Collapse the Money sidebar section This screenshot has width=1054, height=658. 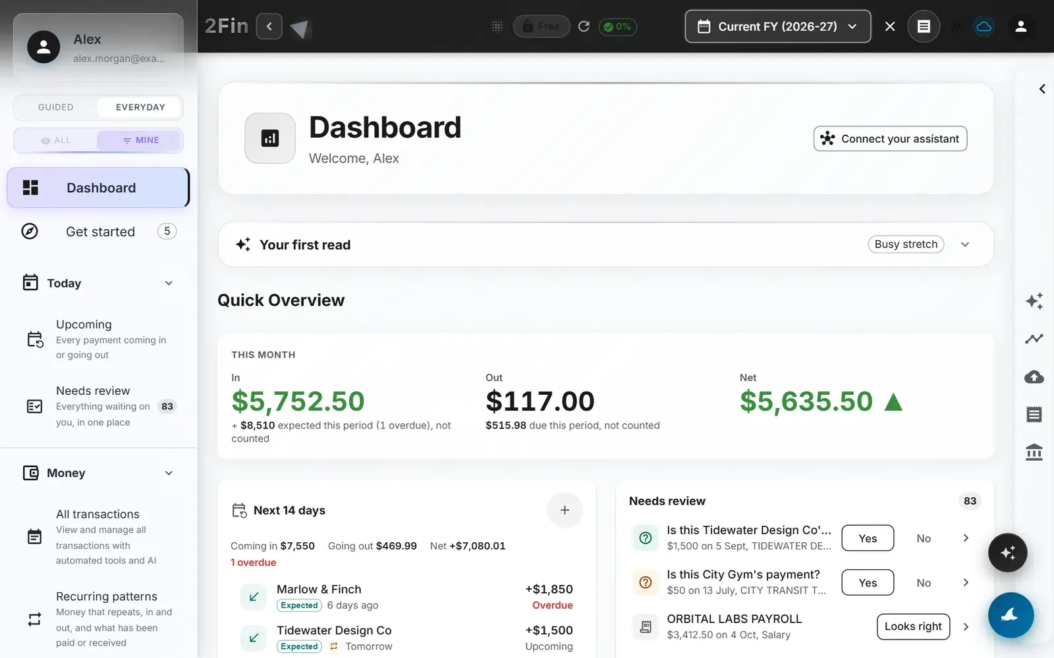(x=169, y=473)
